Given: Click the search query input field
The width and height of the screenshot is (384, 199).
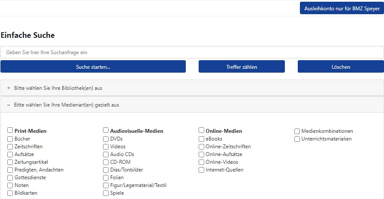Looking at the screenshot, I should click(x=192, y=52).
